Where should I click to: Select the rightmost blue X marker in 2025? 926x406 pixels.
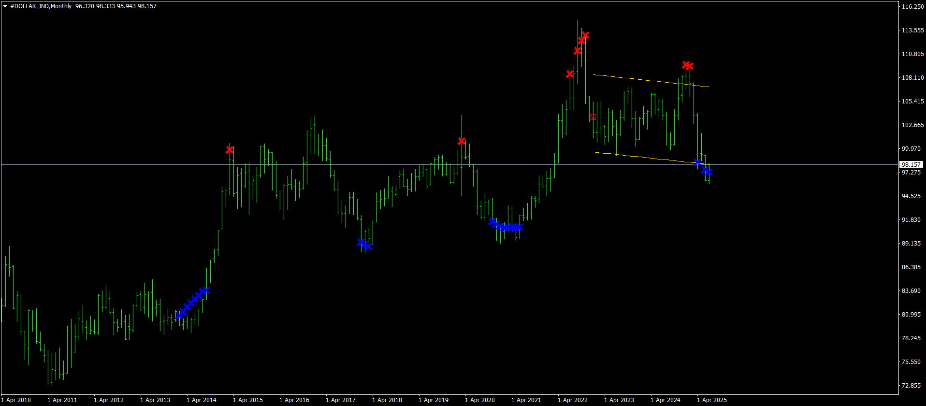pyautogui.click(x=708, y=172)
